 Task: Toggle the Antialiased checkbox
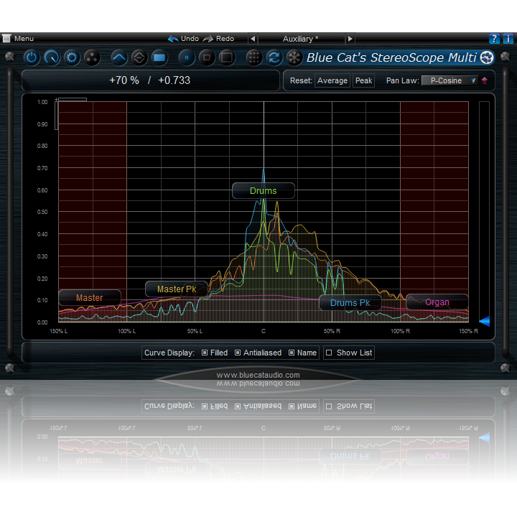pos(238,353)
